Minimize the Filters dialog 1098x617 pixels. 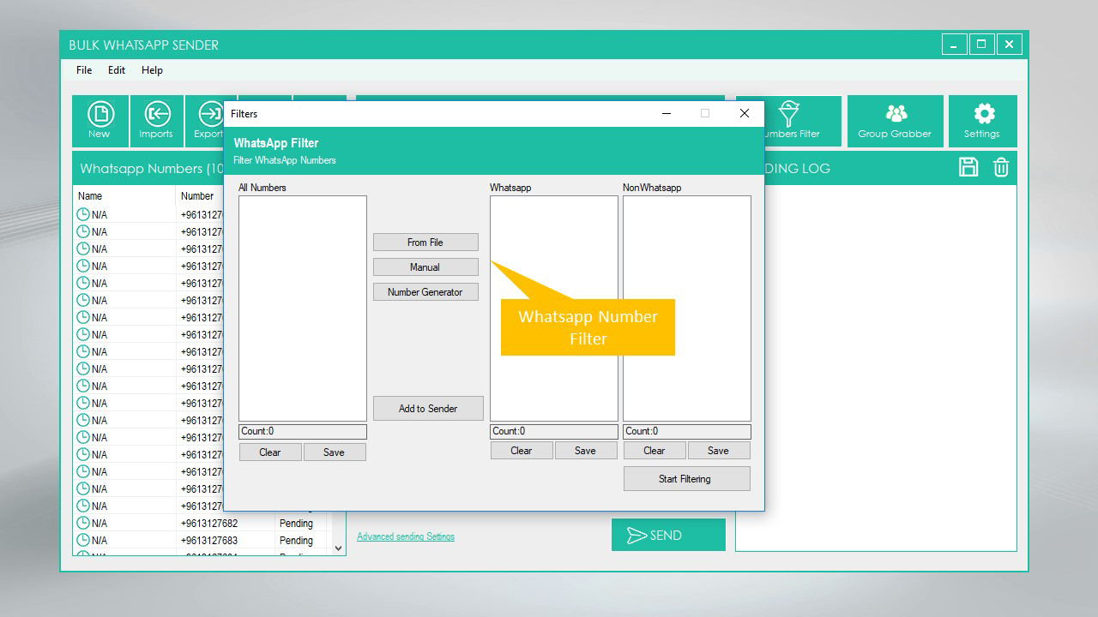click(667, 113)
